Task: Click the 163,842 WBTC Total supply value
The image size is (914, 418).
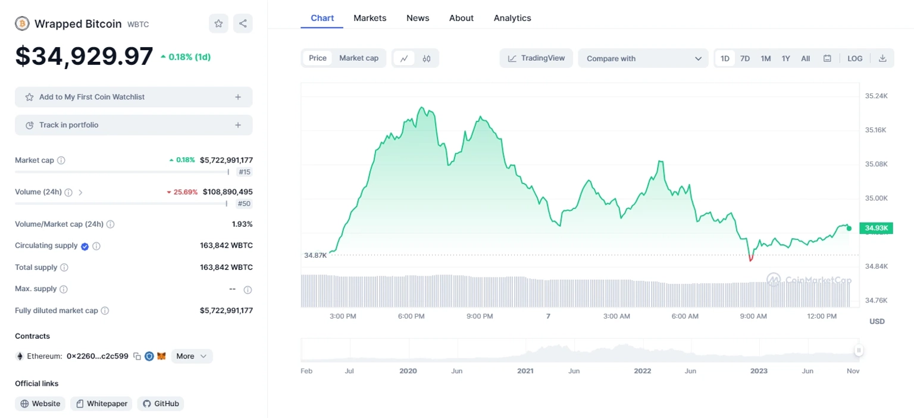Action: point(226,267)
